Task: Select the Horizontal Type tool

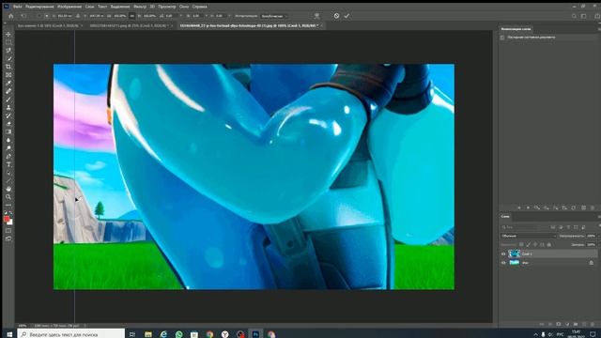Action: coord(8,164)
